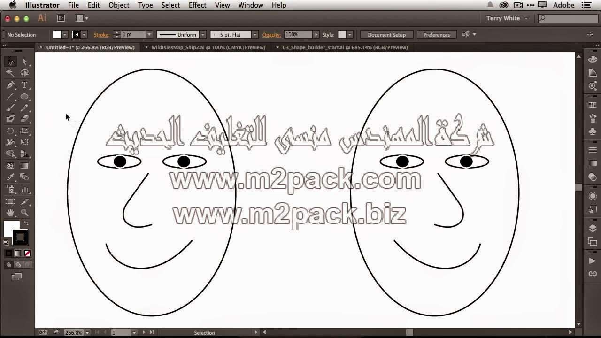Image resolution: width=601 pixels, height=338 pixels.
Task: Enable Draw Behind mode
Action: (x=18, y=265)
